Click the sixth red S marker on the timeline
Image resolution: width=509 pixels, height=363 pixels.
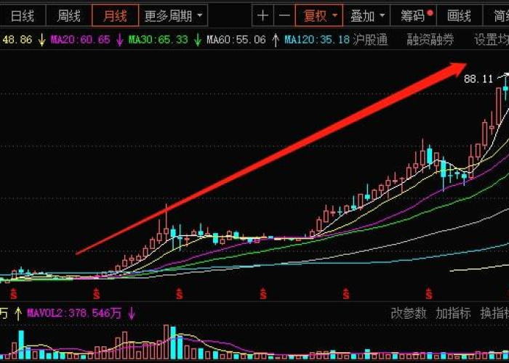(429, 293)
